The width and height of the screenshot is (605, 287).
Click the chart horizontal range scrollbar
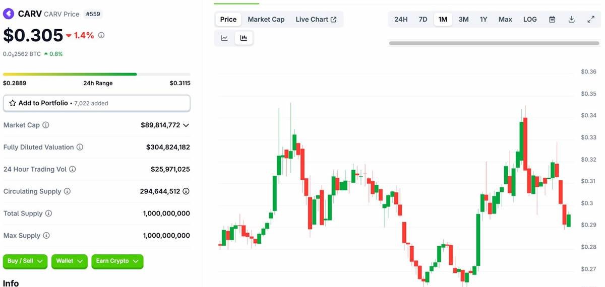(494, 43)
